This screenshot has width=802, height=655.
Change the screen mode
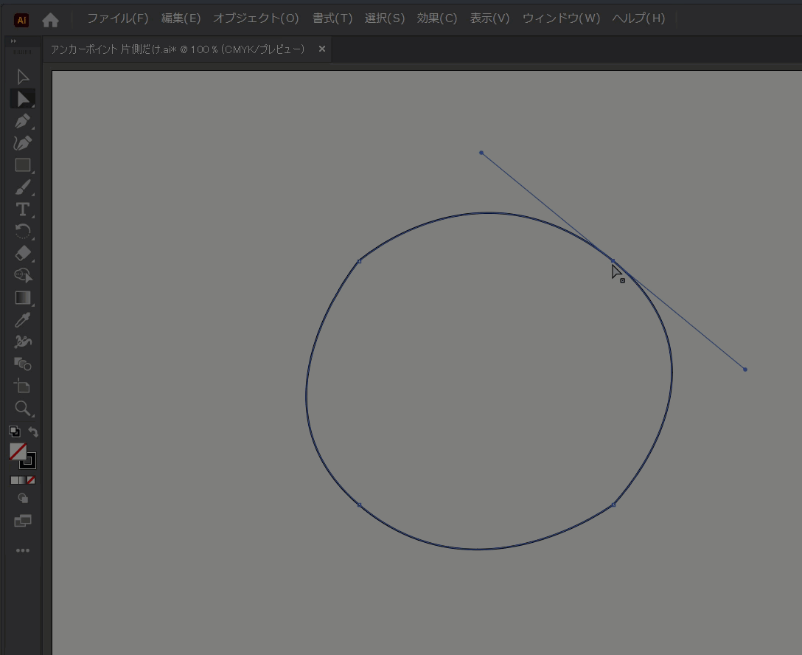pyautogui.click(x=23, y=521)
